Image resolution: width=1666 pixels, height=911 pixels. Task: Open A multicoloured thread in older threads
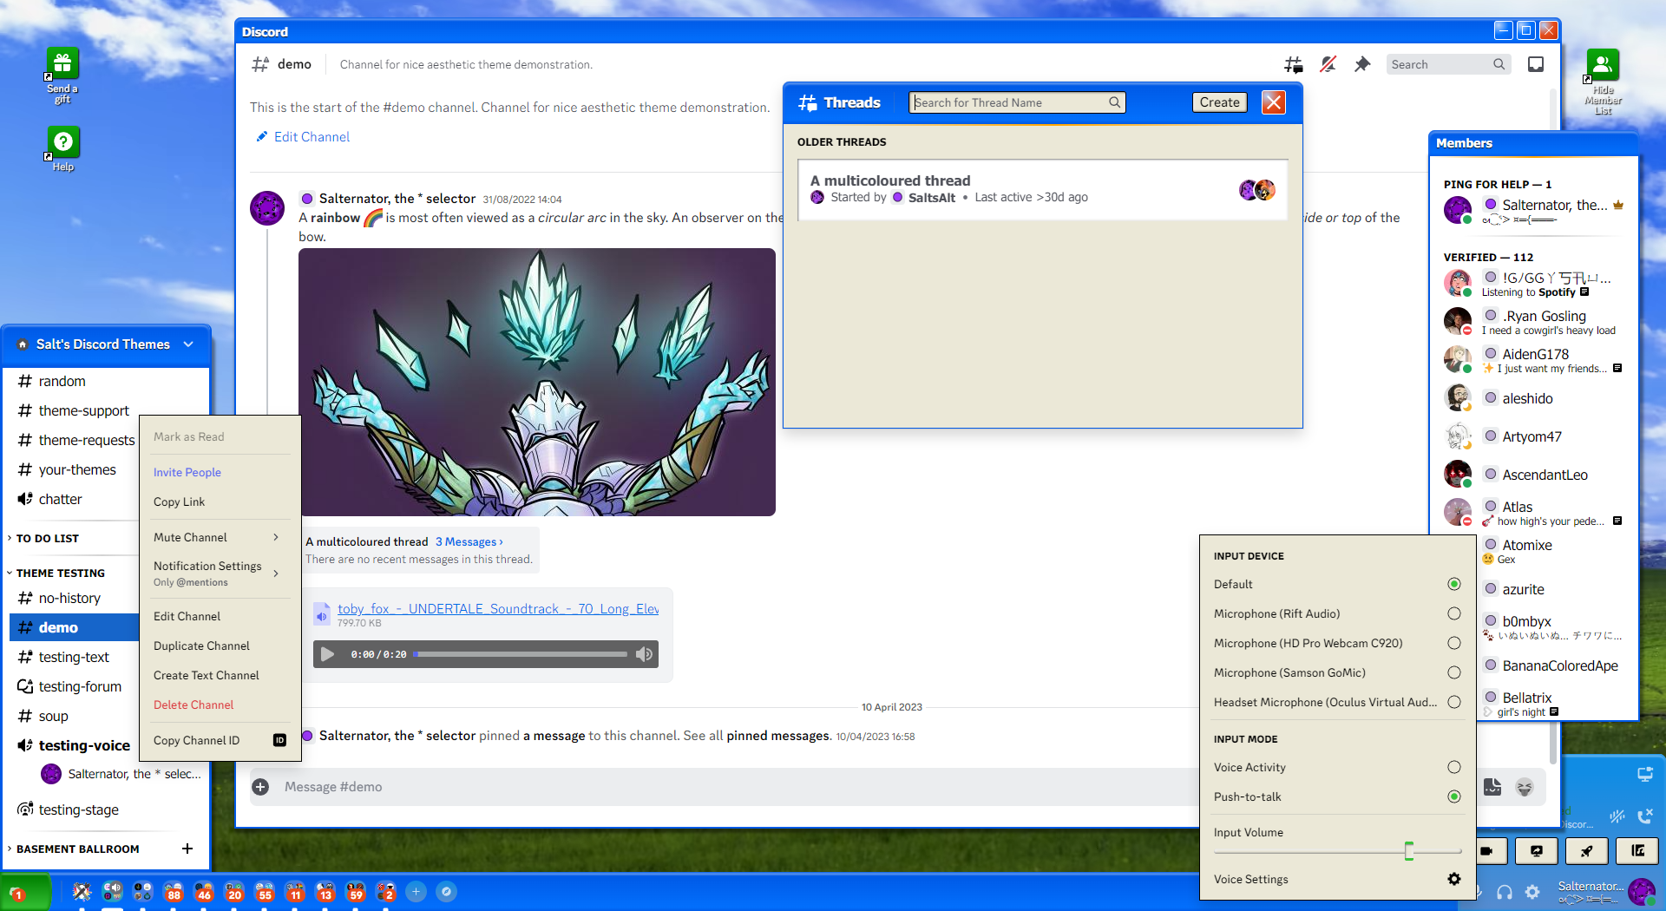coord(1042,189)
